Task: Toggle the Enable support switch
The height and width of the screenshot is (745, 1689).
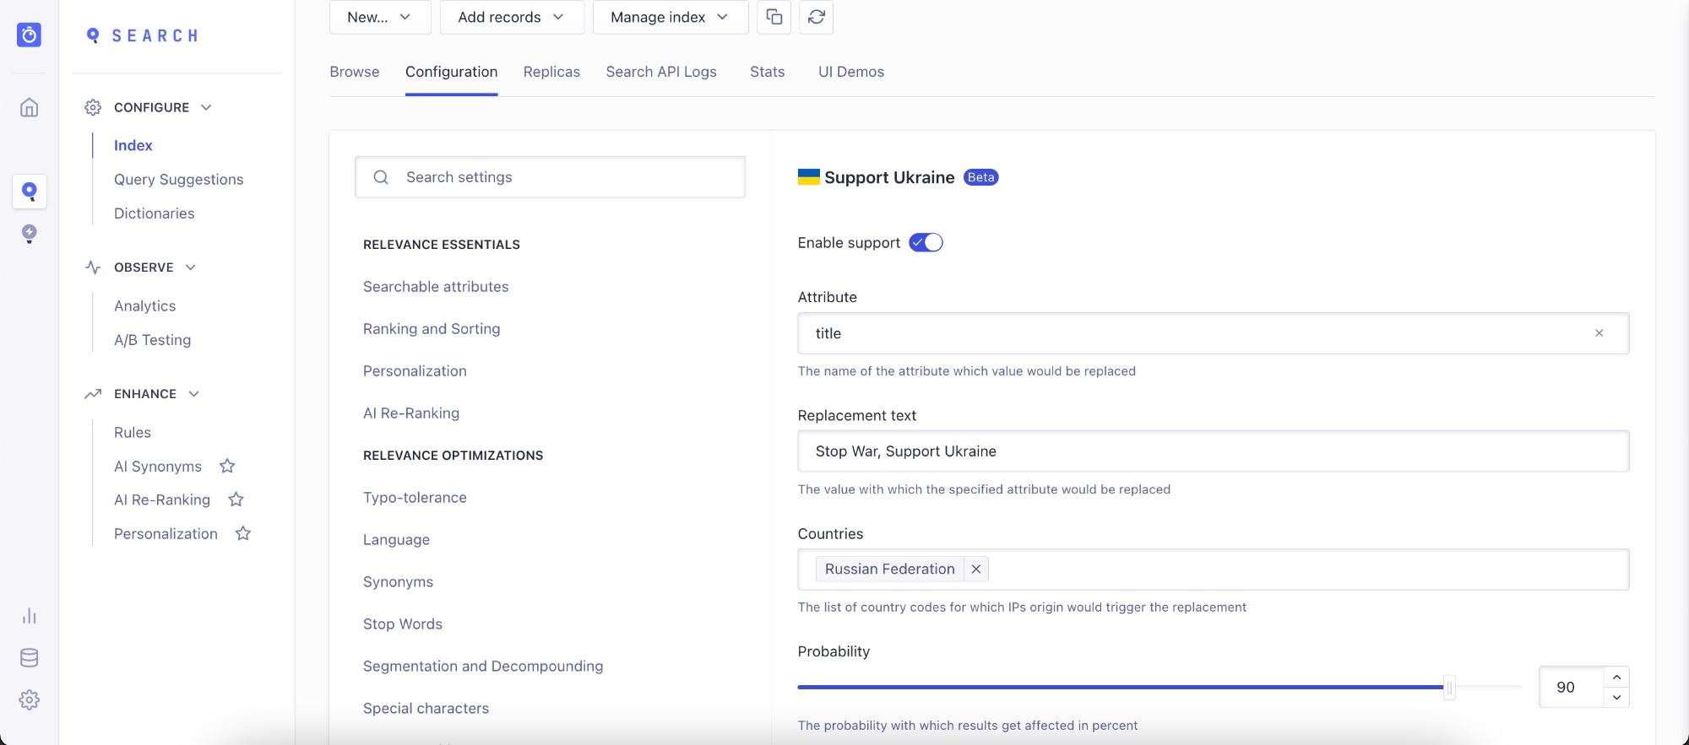Action: 926,243
